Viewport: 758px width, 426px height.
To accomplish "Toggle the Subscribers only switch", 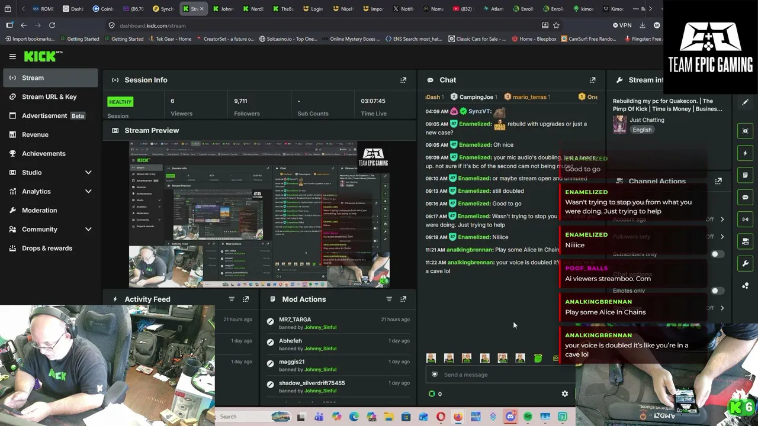I will (x=717, y=254).
